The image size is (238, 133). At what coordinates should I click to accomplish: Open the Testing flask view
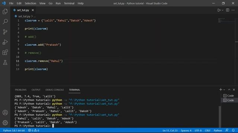point(5,62)
